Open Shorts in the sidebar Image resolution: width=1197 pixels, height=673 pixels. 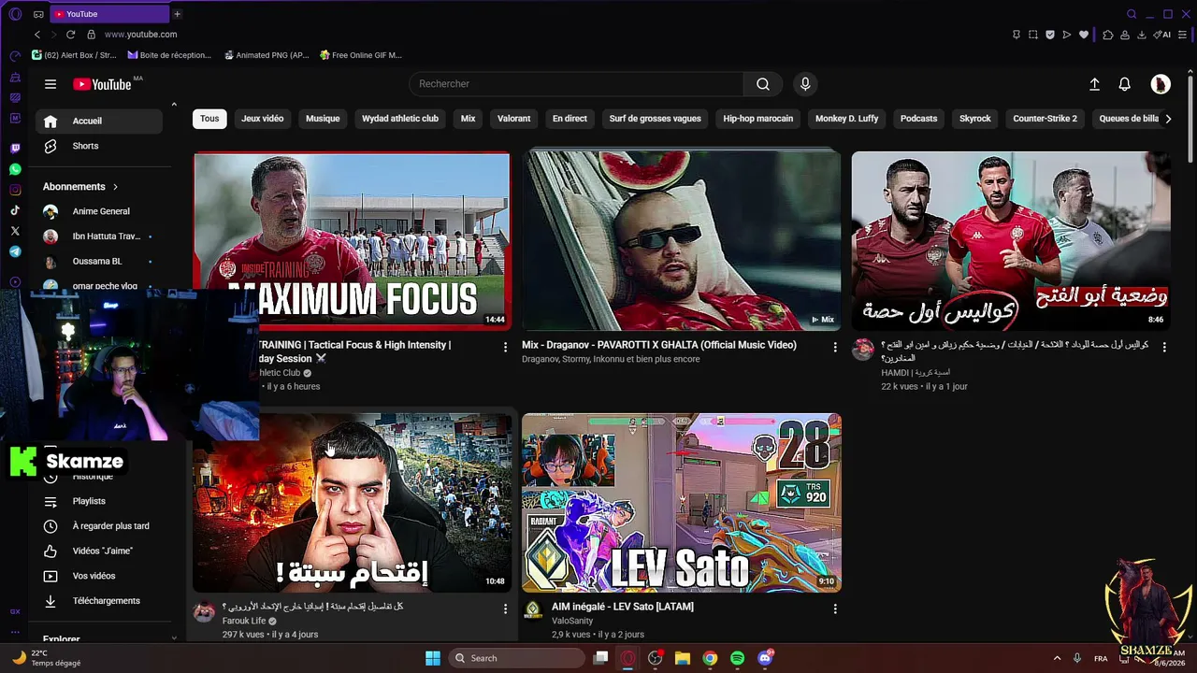(x=99, y=146)
